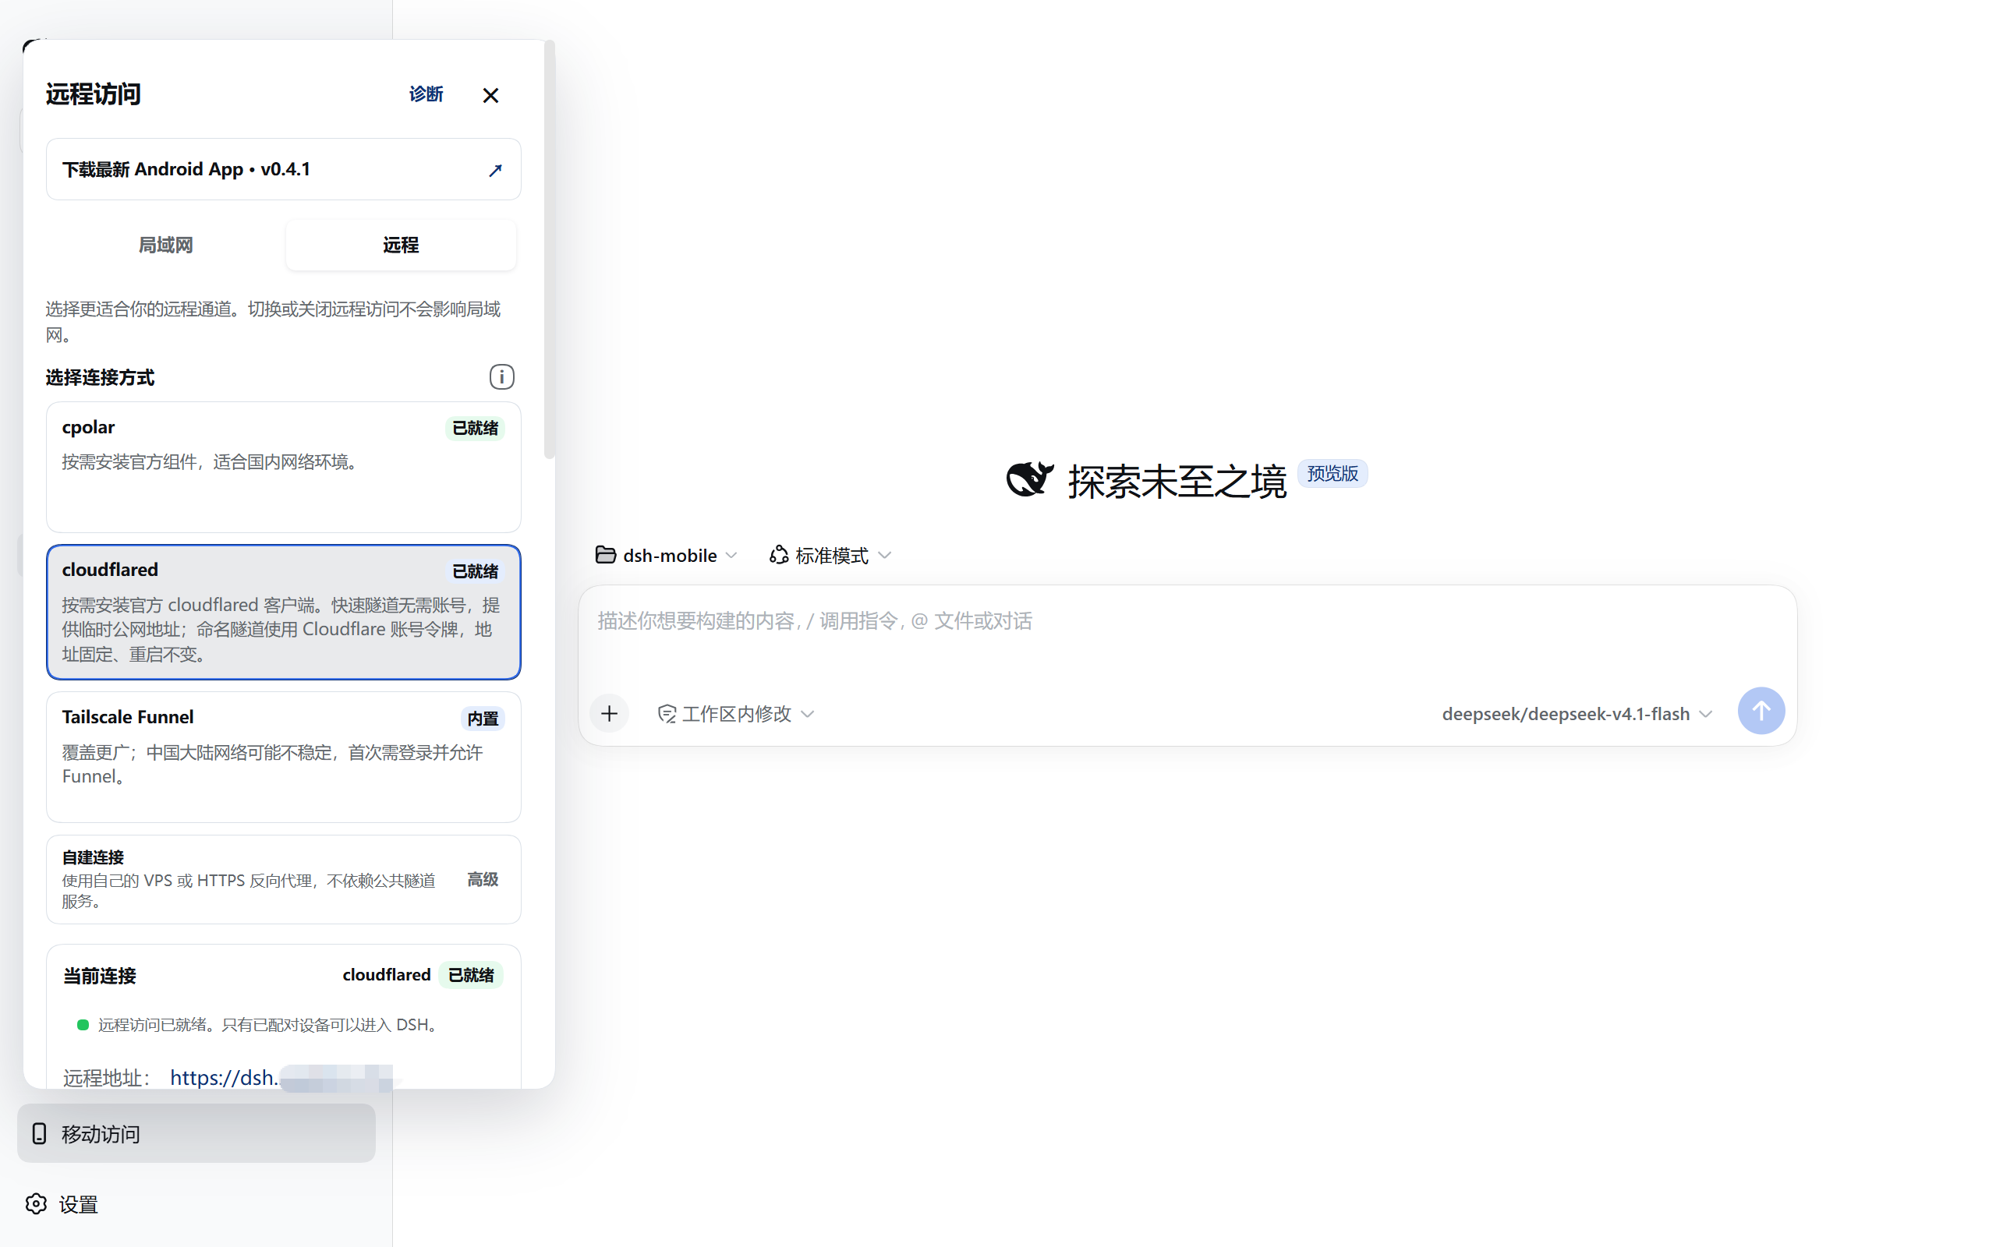This screenshot has height=1247, width=1996.
Task: Click the 移动访问 sidebar item
Action: point(196,1133)
